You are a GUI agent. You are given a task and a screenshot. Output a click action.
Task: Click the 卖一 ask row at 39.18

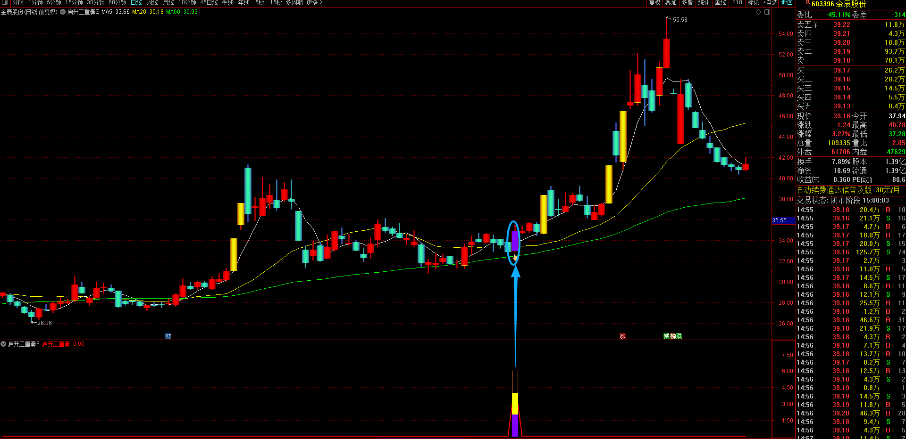pyautogui.click(x=851, y=60)
